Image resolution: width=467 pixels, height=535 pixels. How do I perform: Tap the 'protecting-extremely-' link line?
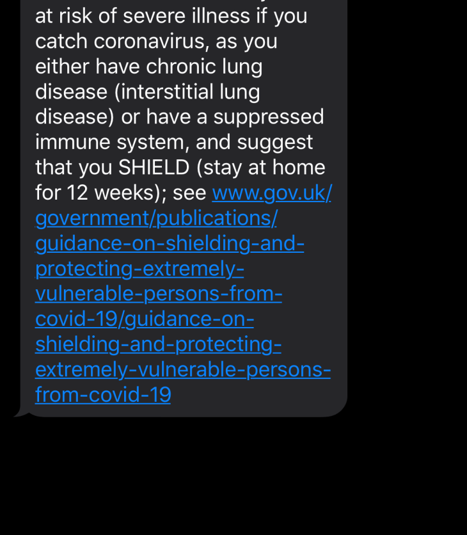point(139,269)
